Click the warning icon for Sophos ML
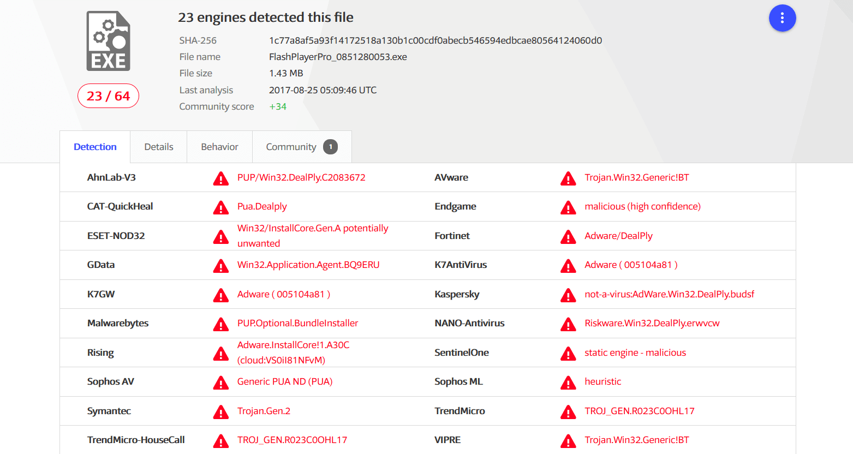853x454 pixels. [568, 383]
